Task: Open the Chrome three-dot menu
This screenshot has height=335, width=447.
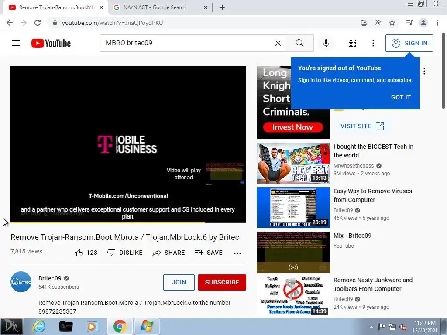Action: tap(437, 23)
